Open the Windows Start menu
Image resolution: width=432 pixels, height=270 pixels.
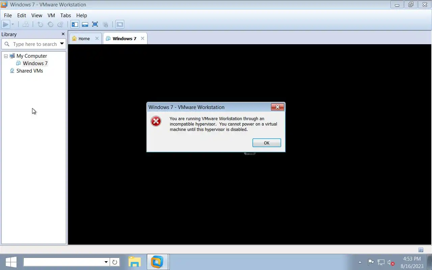click(x=11, y=262)
